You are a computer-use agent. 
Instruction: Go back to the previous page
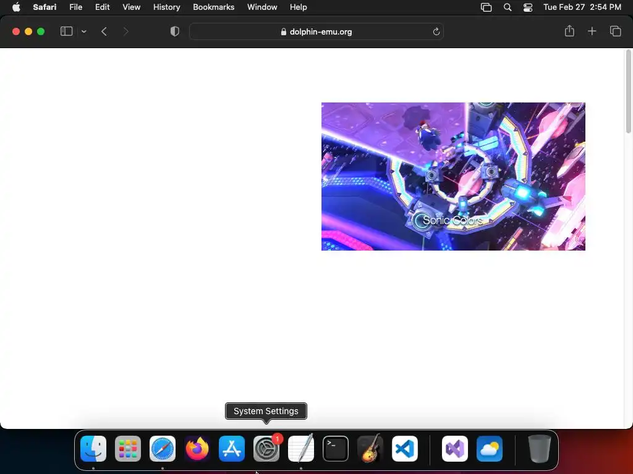[104, 31]
